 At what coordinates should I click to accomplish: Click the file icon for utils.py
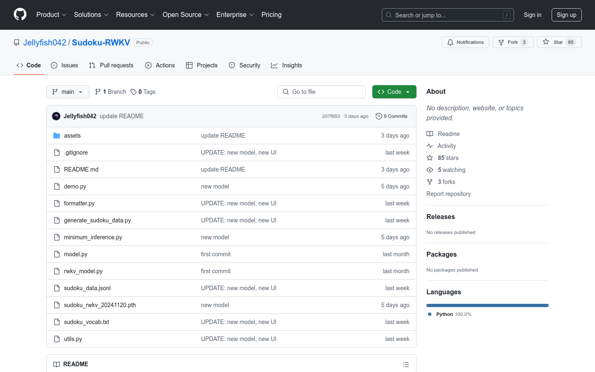coord(57,339)
